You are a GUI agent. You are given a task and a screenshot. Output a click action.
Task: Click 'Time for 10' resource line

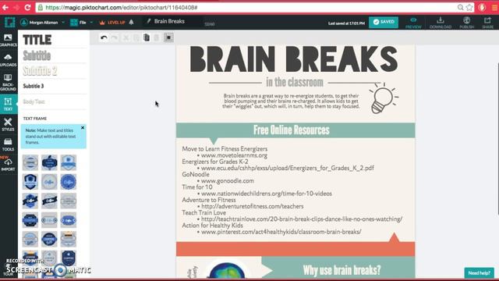(197, 187)
